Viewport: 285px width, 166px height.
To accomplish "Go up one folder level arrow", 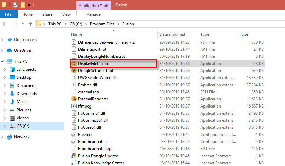I will 30,24.
